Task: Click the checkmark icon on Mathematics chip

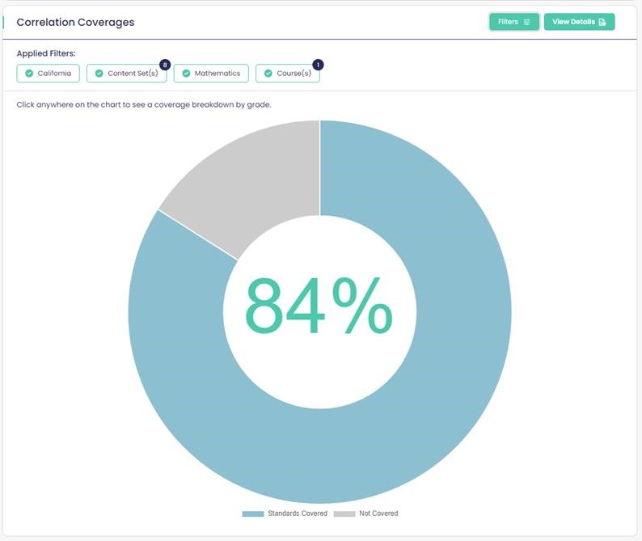Action: [x=186, y=74]
